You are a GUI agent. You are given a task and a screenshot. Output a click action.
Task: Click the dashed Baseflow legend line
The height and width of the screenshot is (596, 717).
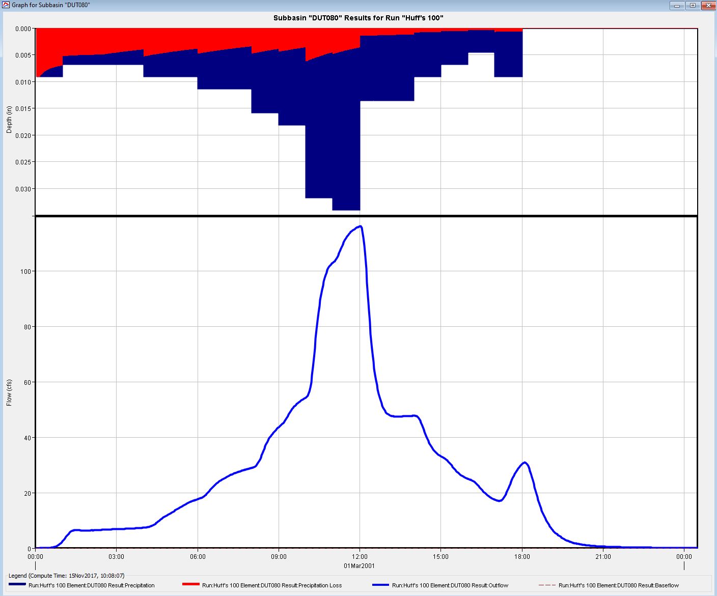[547, 585]
